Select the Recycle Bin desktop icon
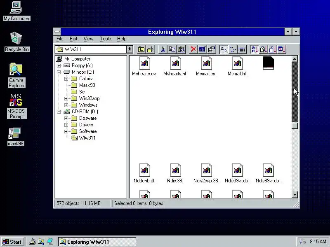Viewport: 330px width, 247px height. click(x=16, y=42)
